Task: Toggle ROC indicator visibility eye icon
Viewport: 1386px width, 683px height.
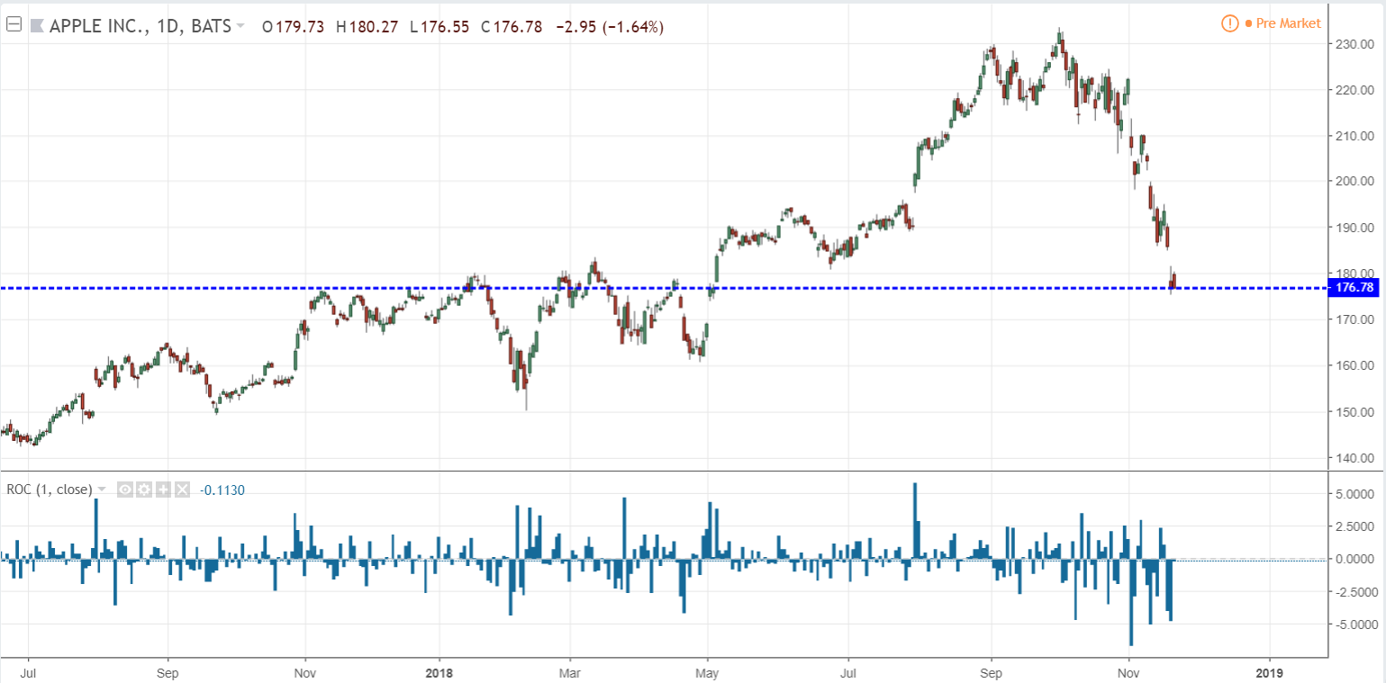Action: (x=125, y=490)
